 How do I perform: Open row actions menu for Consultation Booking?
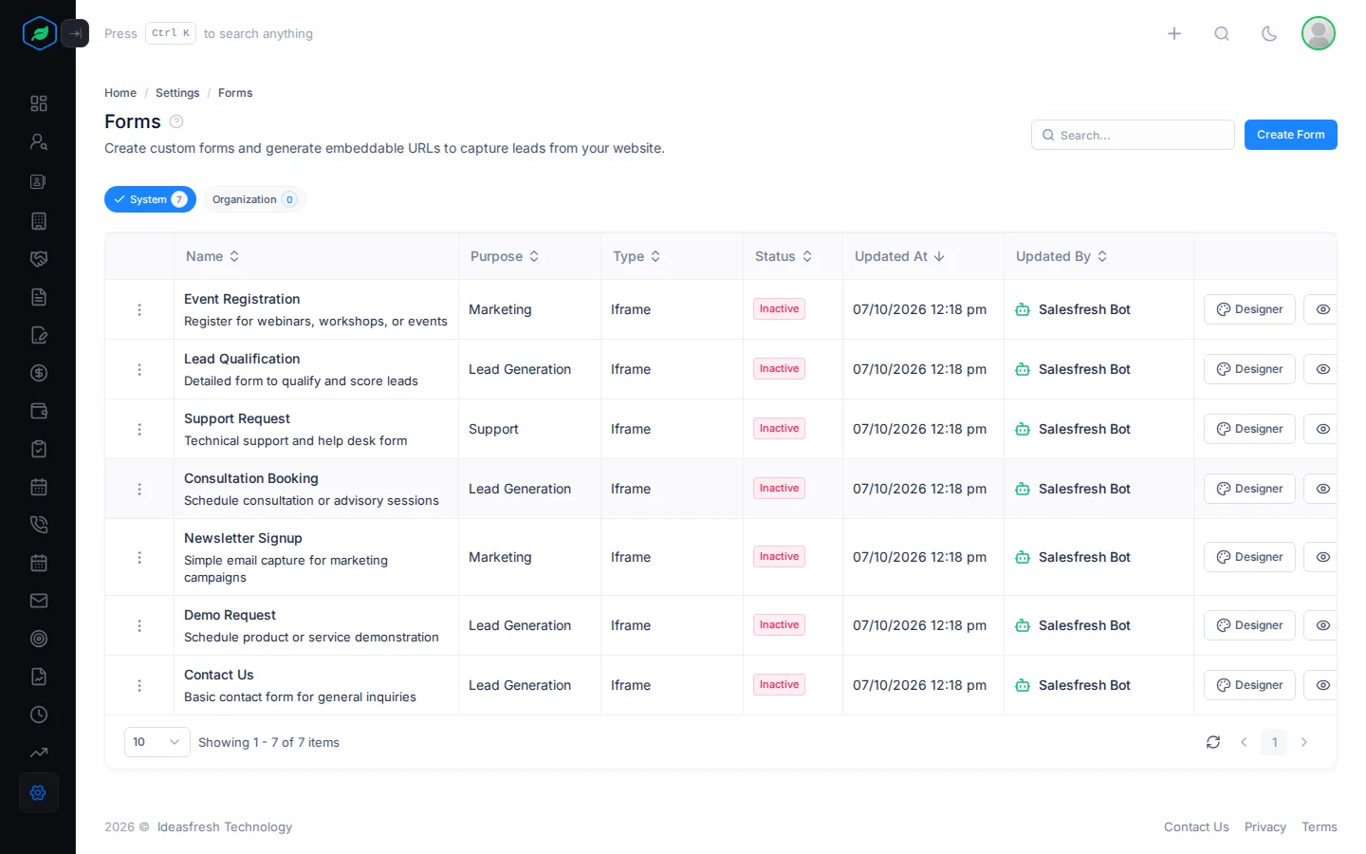tap(139, 489)
